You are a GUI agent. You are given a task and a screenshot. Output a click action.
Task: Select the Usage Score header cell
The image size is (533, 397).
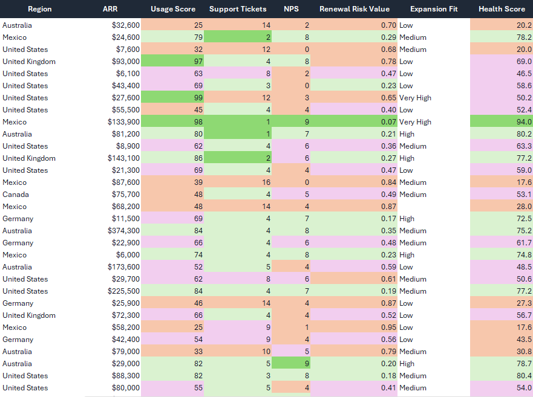[172, 9]
